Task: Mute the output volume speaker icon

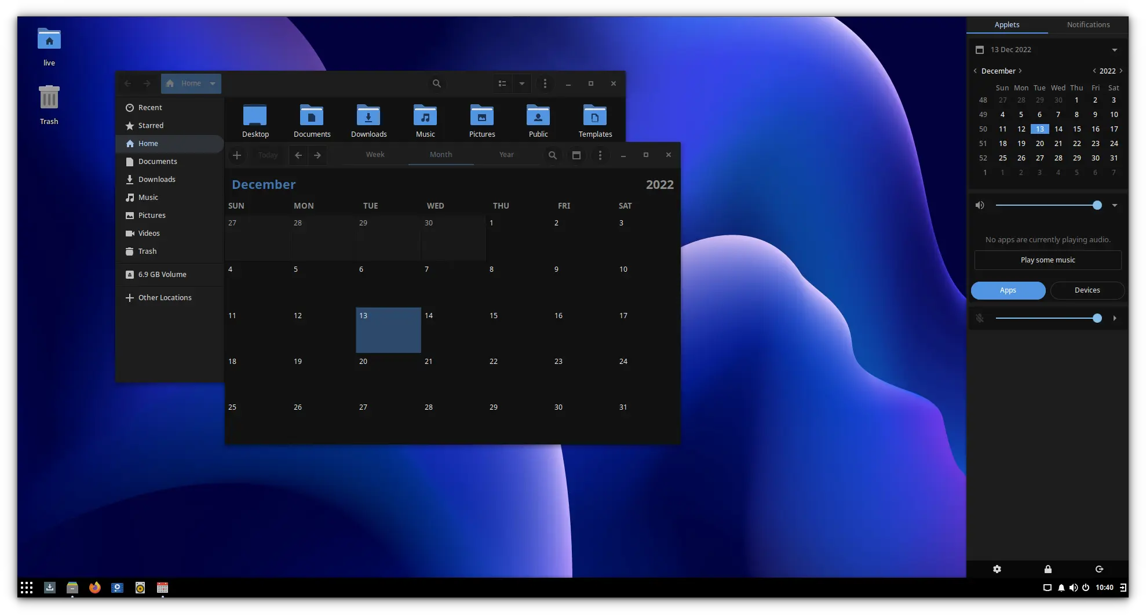Action: tap(980, 205)
